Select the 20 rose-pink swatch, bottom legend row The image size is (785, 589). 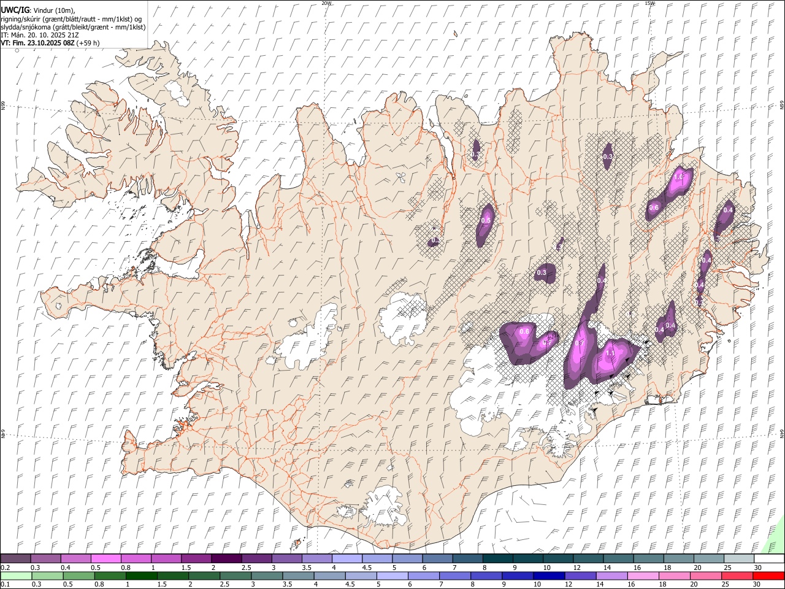click(705, 576)
